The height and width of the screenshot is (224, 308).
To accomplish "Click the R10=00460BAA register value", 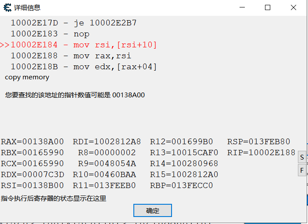I will [x=104, y=174].
